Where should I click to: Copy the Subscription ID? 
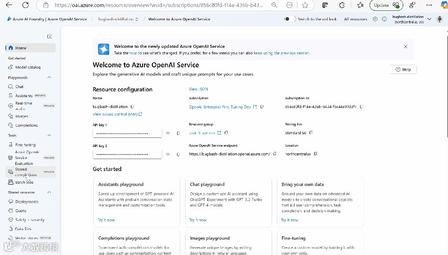[361, 107]
